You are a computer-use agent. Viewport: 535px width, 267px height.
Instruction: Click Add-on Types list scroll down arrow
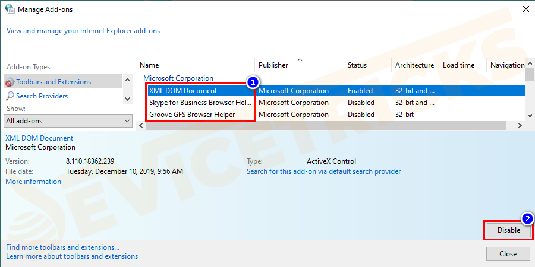[x=128, y=99]
